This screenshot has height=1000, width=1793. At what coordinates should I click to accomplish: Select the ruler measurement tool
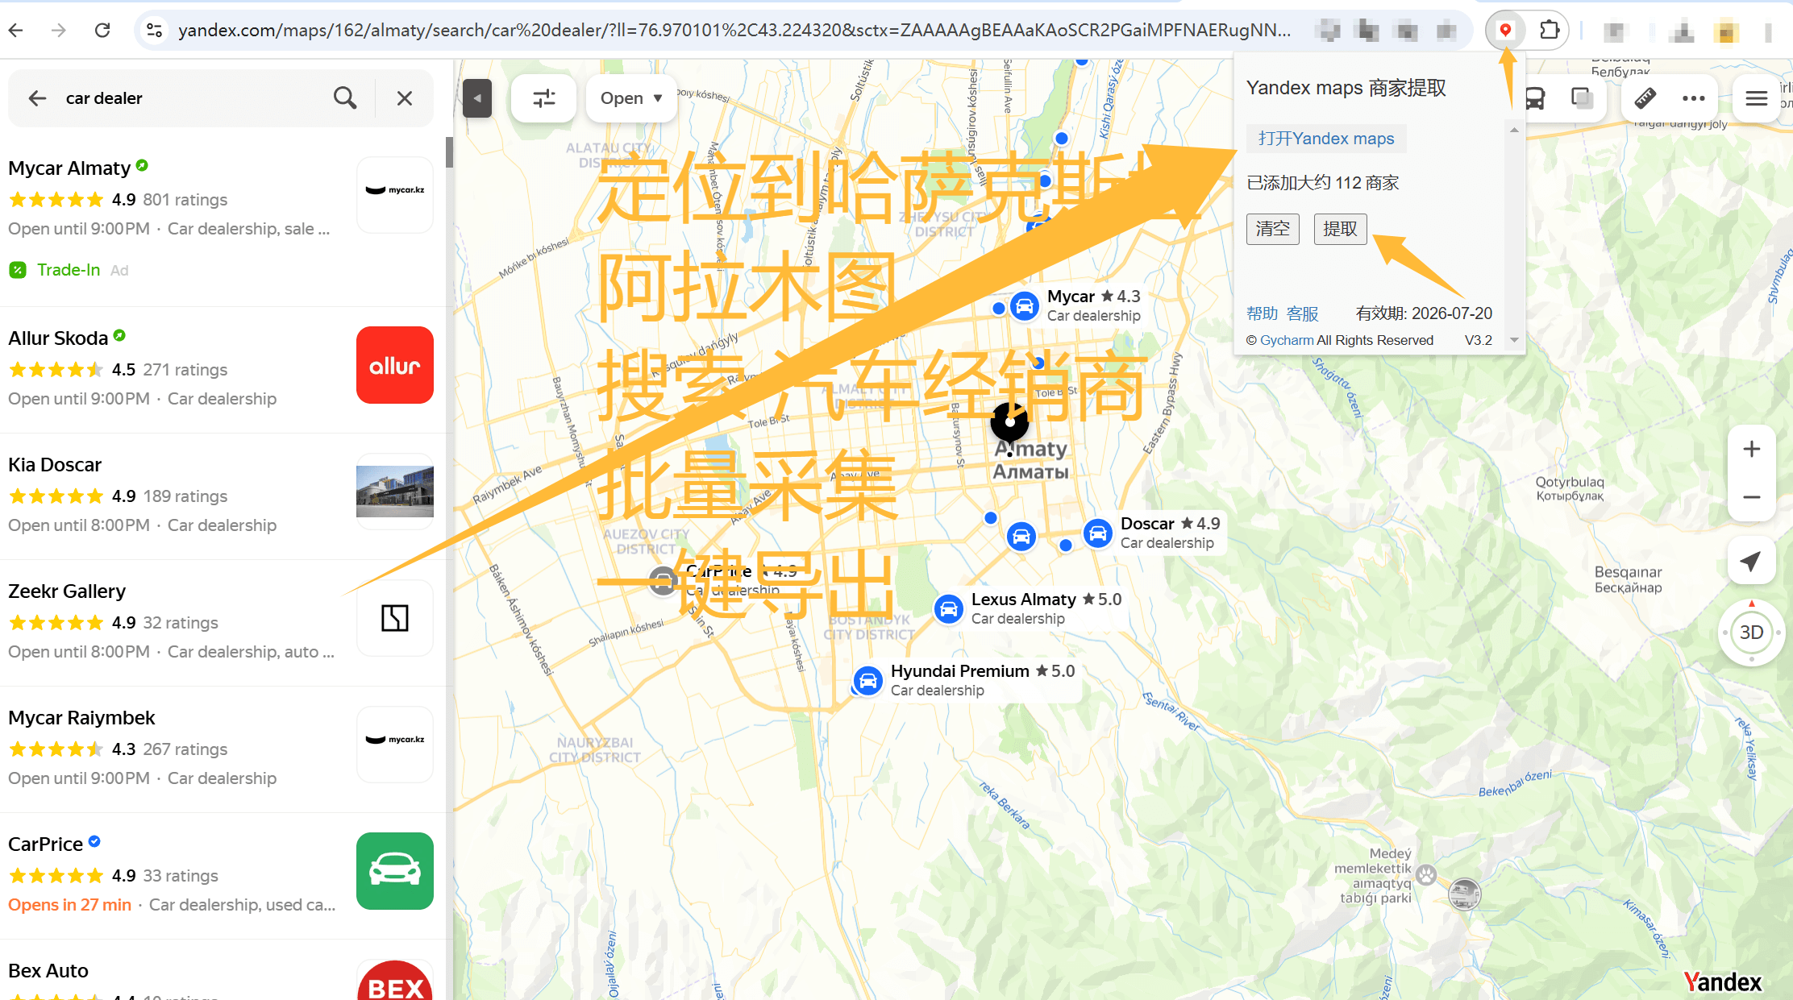point(1645,98)
